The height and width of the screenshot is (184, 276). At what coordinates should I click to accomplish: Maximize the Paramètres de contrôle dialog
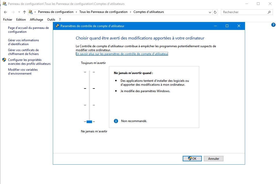click(227, 26)
